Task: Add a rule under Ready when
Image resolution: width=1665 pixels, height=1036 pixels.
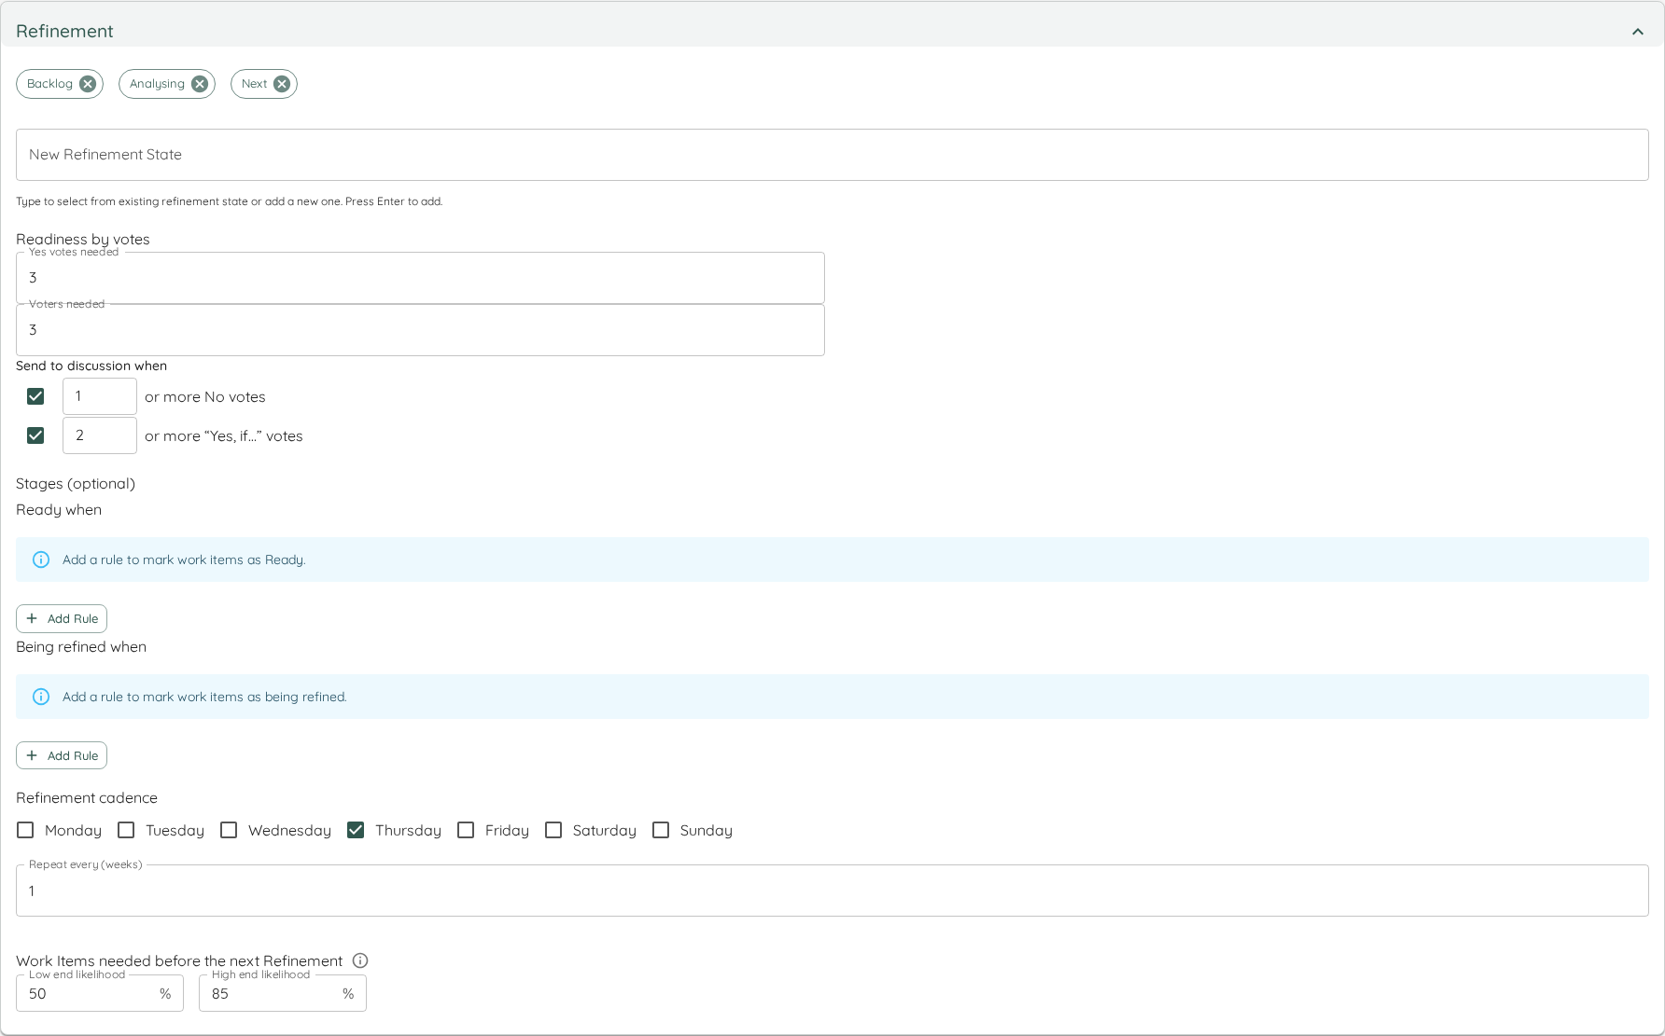Action: (62, 618)
